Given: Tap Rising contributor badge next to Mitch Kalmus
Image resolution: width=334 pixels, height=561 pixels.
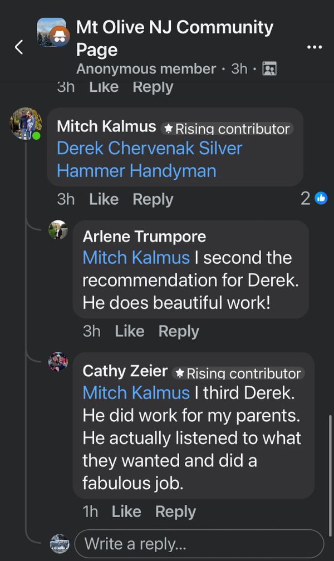Looking at the screenshot, I should [x=227, y=129].
